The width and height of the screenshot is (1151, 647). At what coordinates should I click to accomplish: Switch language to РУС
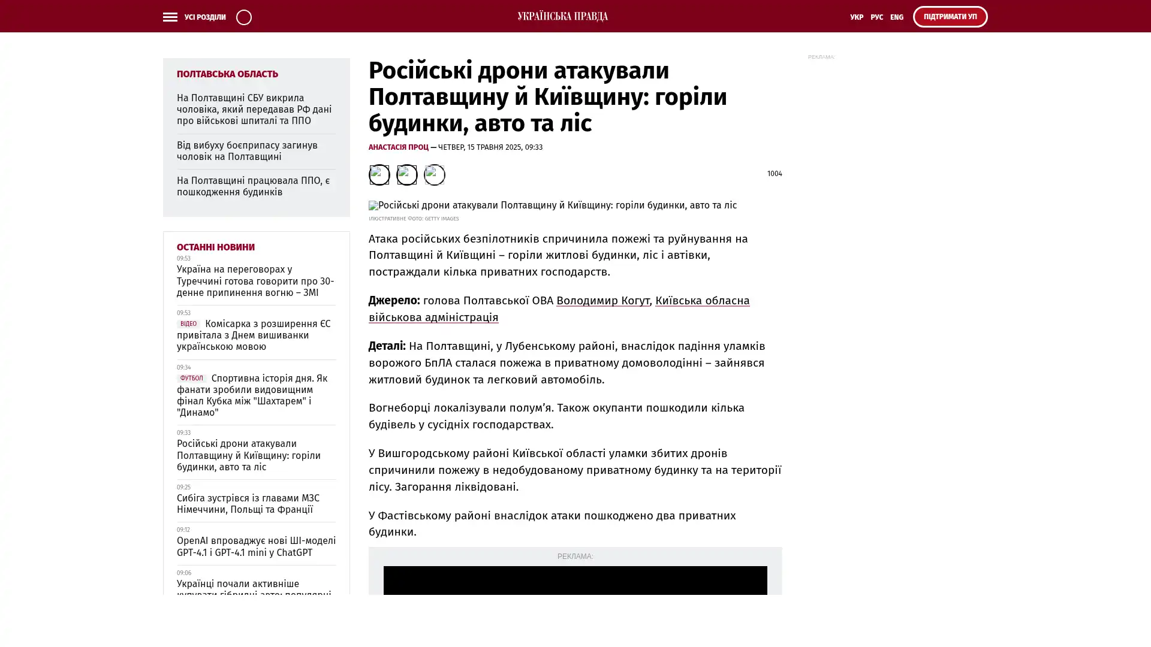[876, 17]
